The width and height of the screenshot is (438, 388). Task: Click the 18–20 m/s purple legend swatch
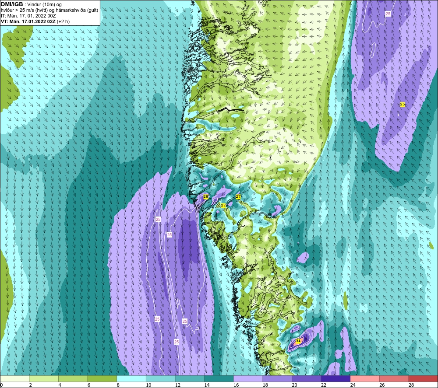click(x=277, y=378)
